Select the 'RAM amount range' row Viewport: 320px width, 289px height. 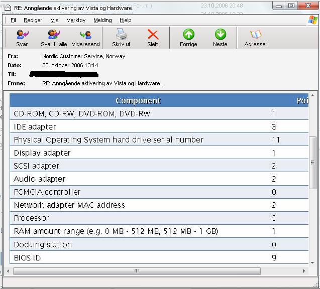[x=159, y=231]
